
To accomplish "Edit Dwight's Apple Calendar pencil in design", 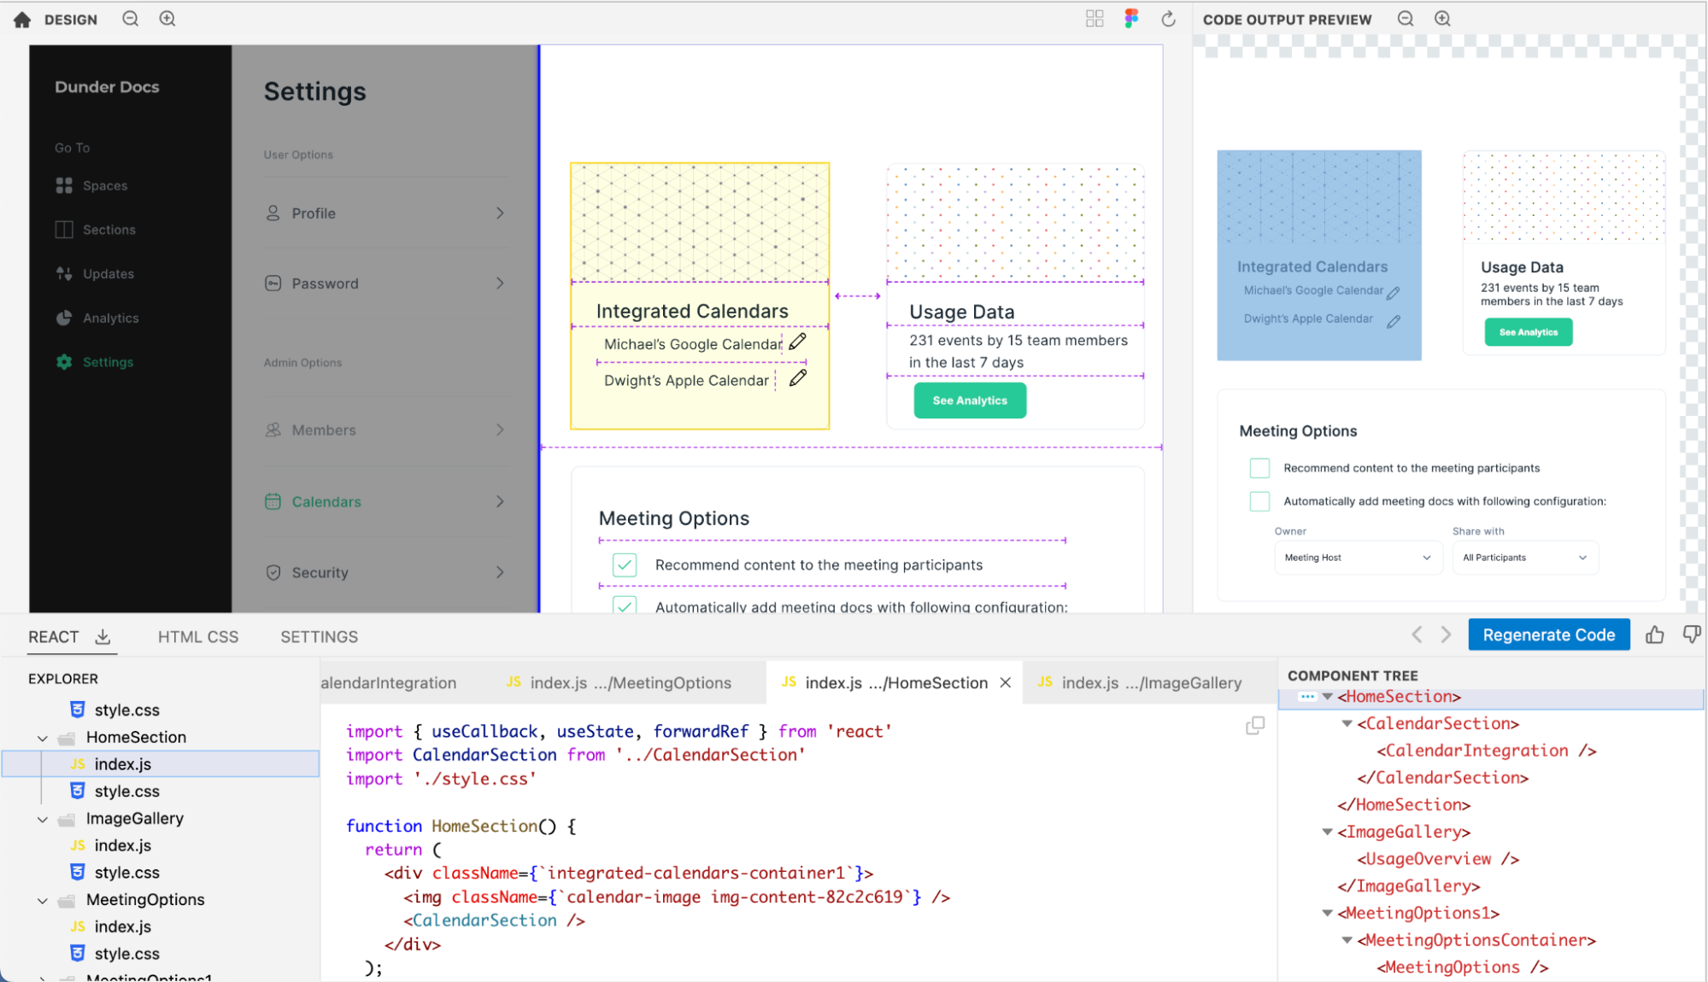I will pos(797,378).
